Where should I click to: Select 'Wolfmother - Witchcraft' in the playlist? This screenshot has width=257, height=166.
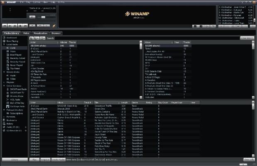pos(235,18)
